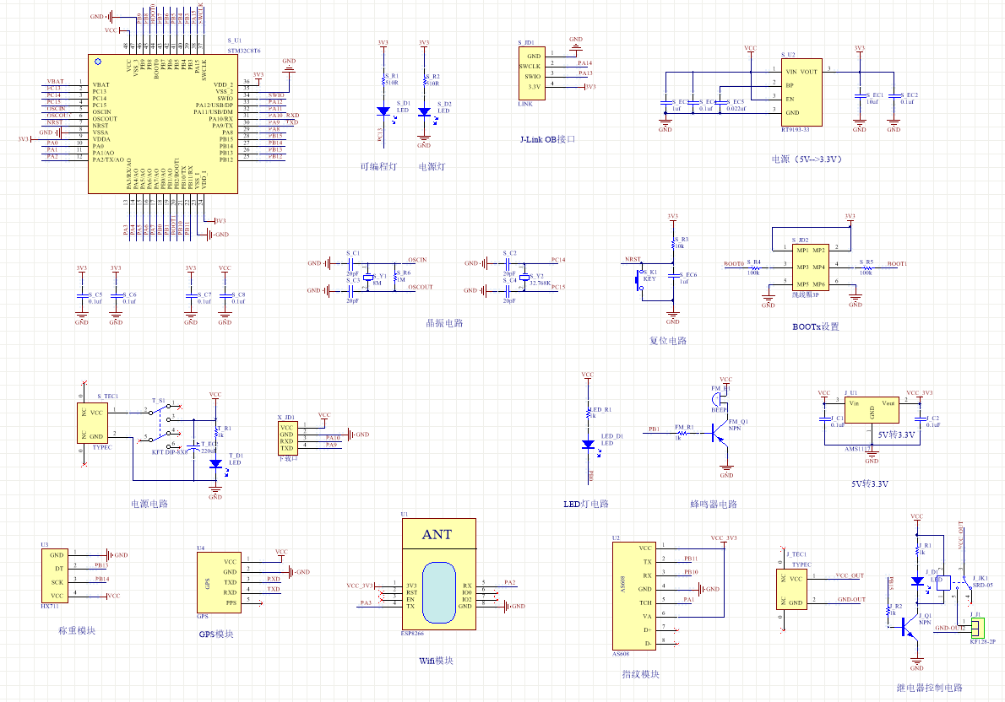Select the FM_Q1 NPN buzzer transistor

coord(720,434)
